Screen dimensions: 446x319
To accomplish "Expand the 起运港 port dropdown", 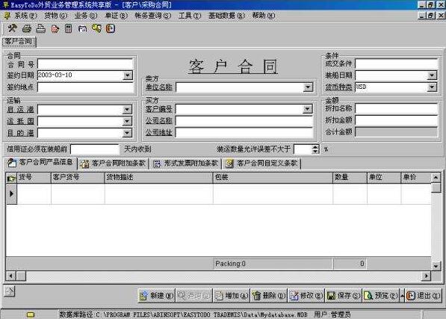I will click(x=127, y=110).
